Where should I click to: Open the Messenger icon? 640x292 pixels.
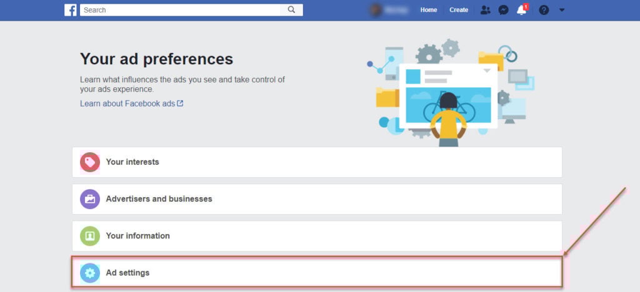coord(503,10)
